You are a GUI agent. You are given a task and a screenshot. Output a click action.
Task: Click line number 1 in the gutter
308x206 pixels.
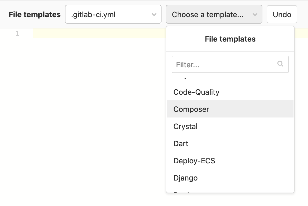[x=17, y=34]
